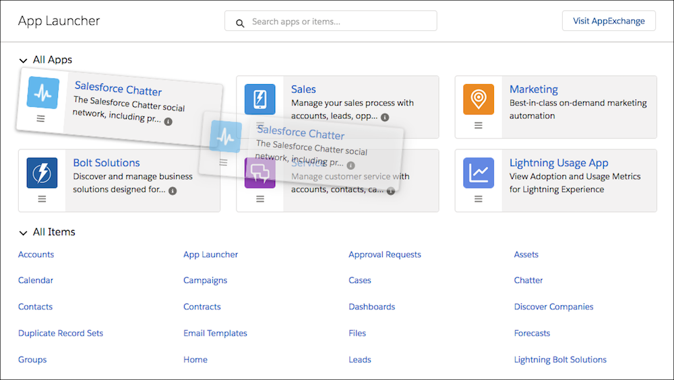This screenshot has width=674, height=380.
Task: Open the Contracts item
Action: coord(202,307)
